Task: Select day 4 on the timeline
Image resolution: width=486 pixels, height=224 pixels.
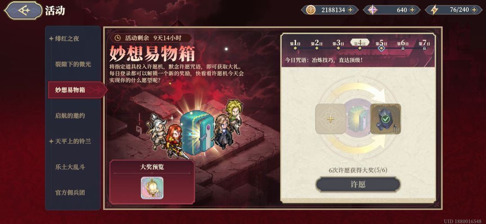Action: coord(360,45)
